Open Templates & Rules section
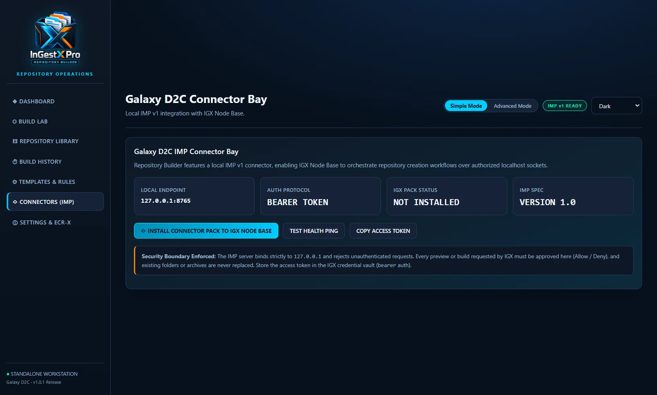This screenshot has width=657, height=395. [x=55, y=182]
